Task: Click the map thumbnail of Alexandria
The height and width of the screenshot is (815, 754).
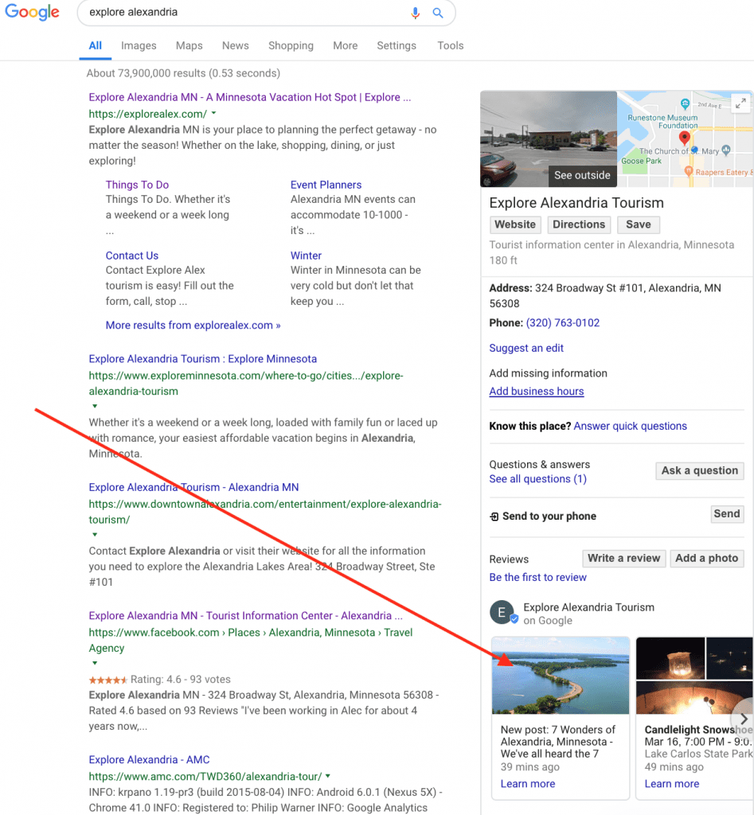Action: coord(685,138)
